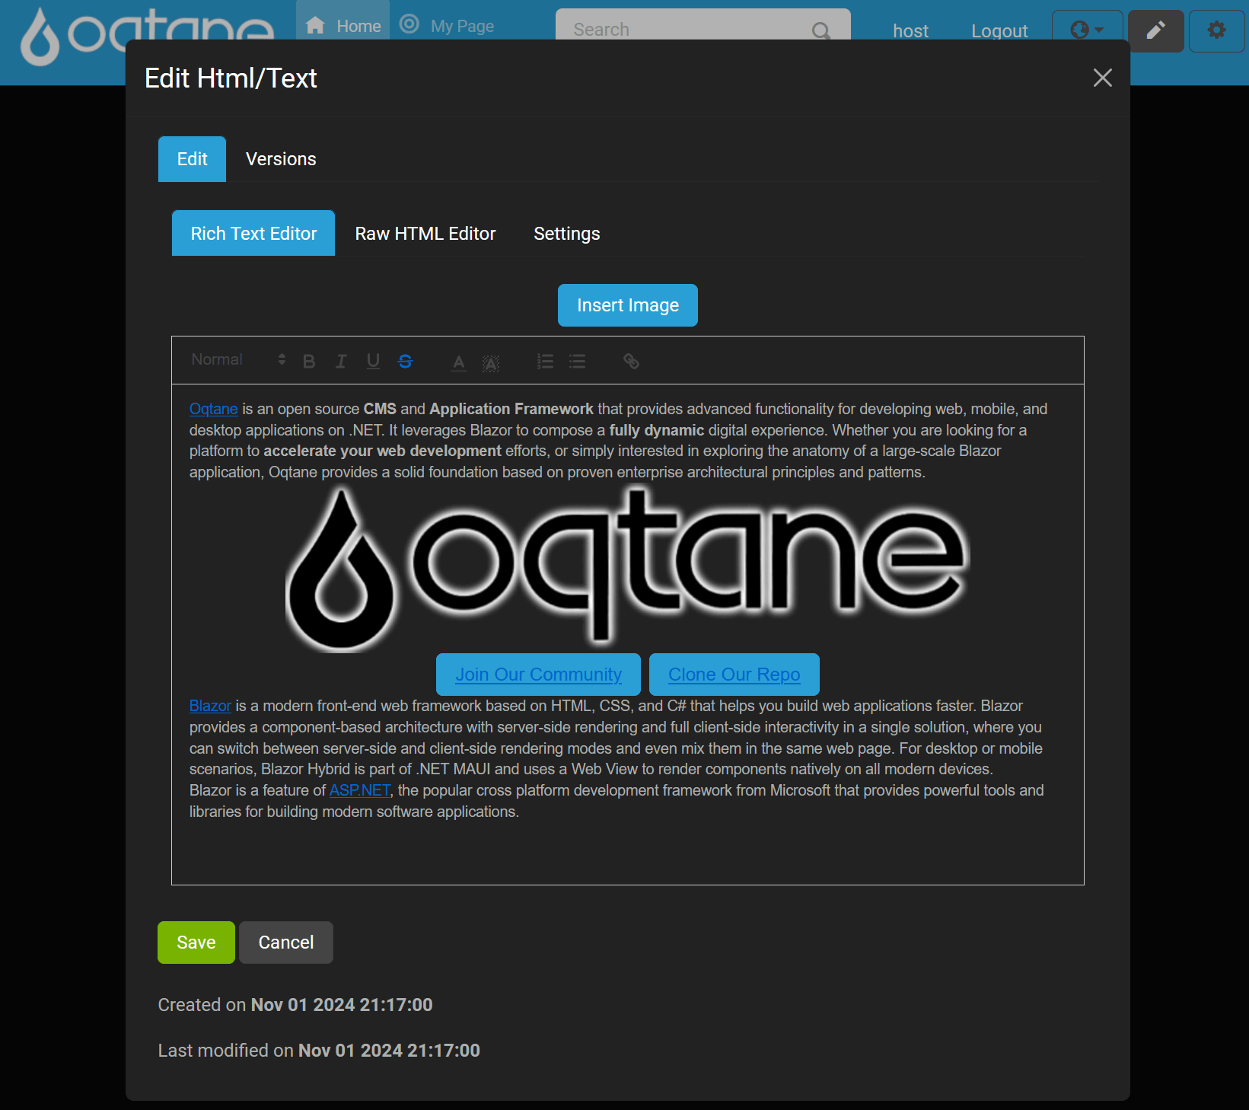Open the text color picker
The height and width of the screenshot is (1110, 1249).
[459, 362]
